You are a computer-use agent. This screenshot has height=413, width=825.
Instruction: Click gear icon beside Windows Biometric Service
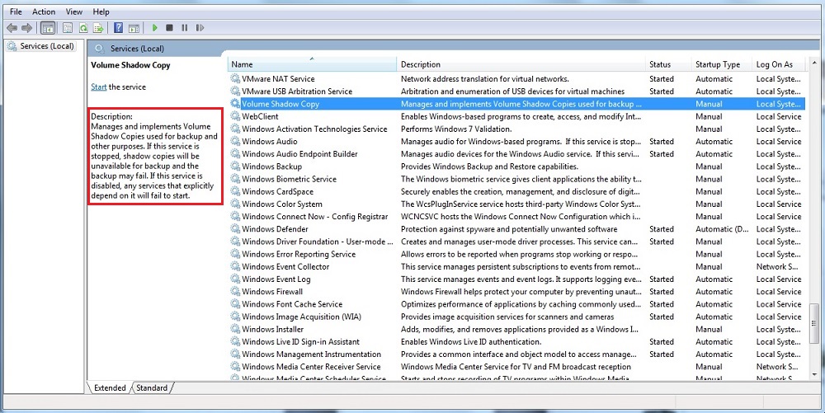[235, 179]
